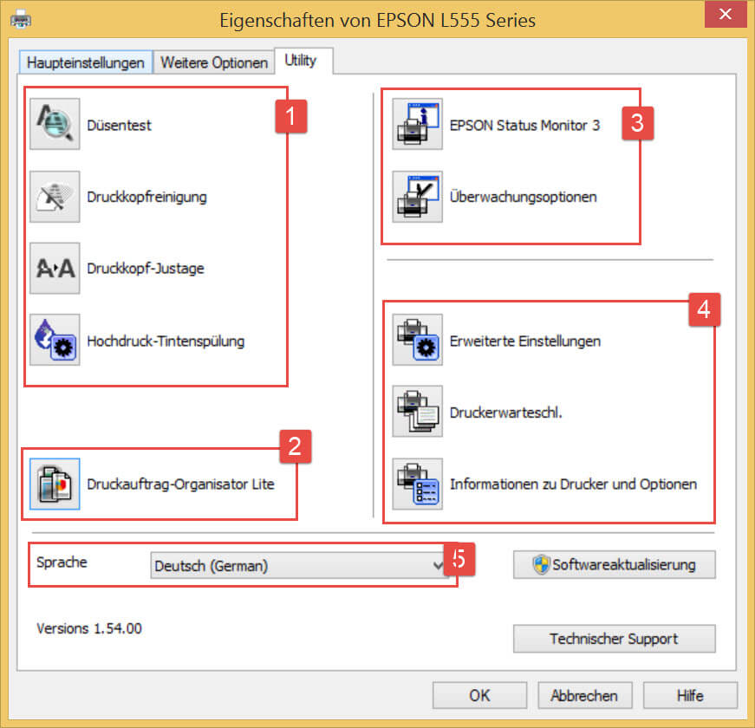Launch Hochdruck-Tintenspülung ink flush icon
This screenshot has height=728, width=755.
(x=55, y=340)
